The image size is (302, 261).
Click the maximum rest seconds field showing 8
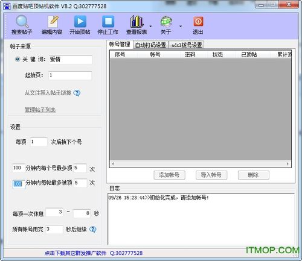(x=82, y=213)
